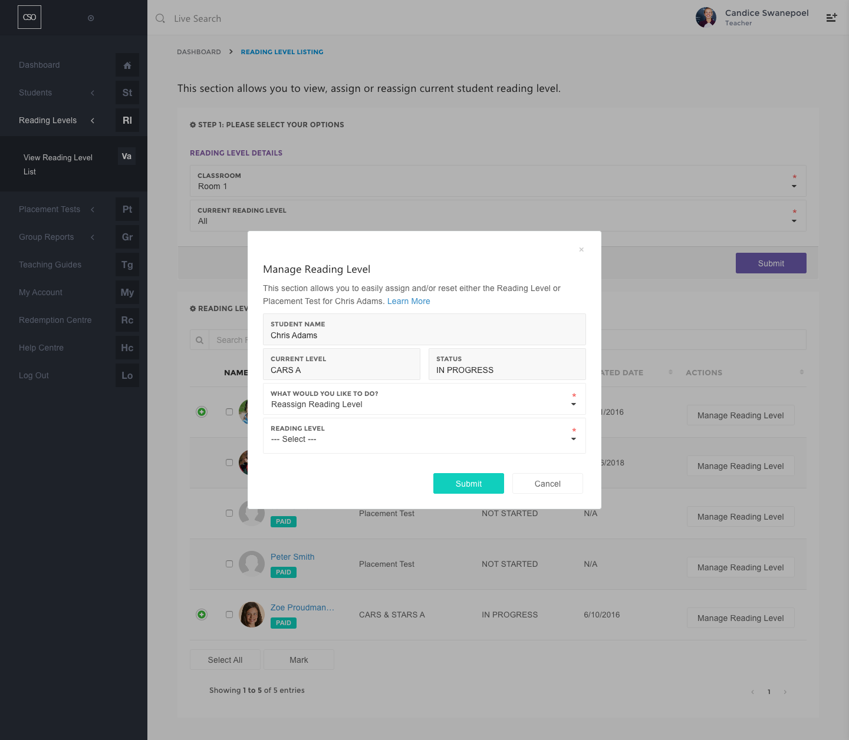The height and width of the screenshot is (740, 849).
Task: Expand Zoe Proudman row green plus icon
Action: point(202,615)
